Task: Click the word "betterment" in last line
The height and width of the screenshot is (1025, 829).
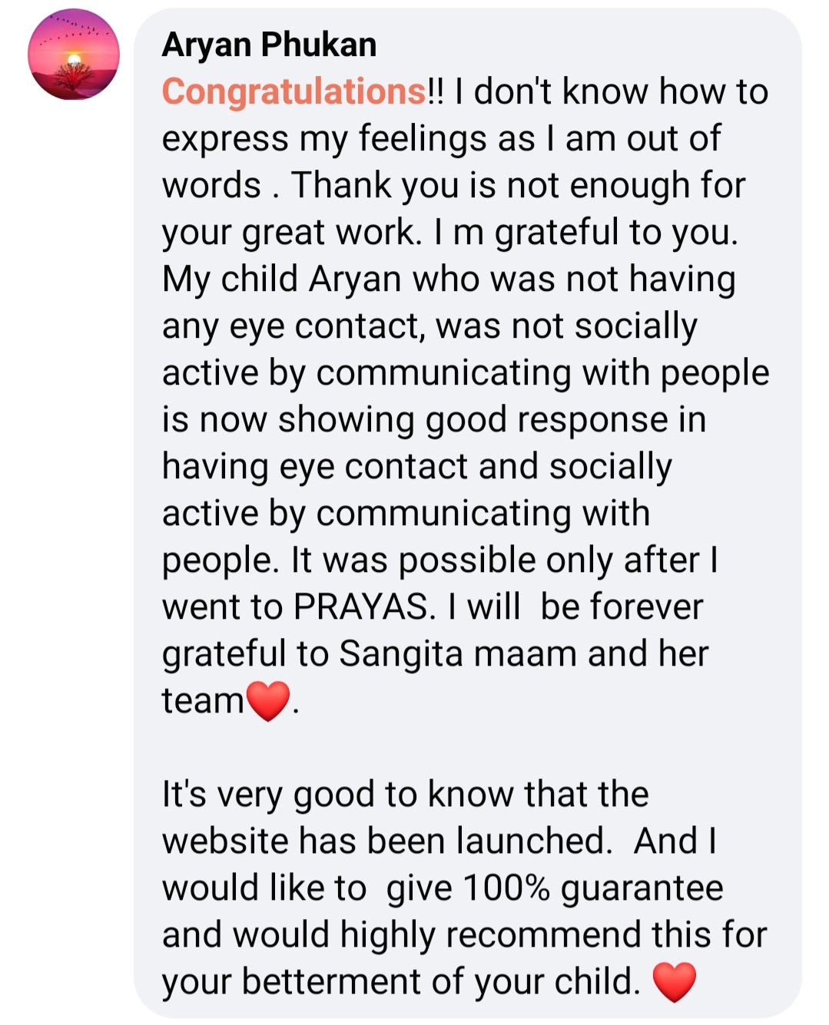Action: 337,982
